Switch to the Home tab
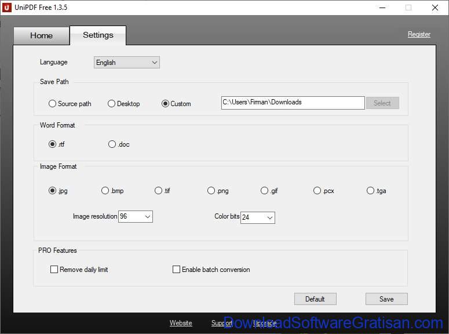 click(41, 35)
